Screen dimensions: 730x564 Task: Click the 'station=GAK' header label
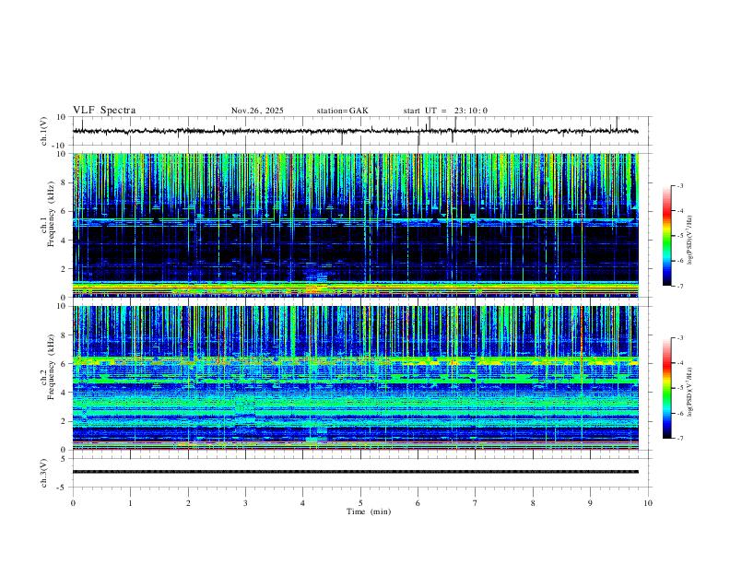(x=342, y=111)
